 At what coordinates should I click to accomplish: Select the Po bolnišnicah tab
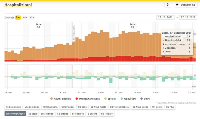tap(13, 107)
